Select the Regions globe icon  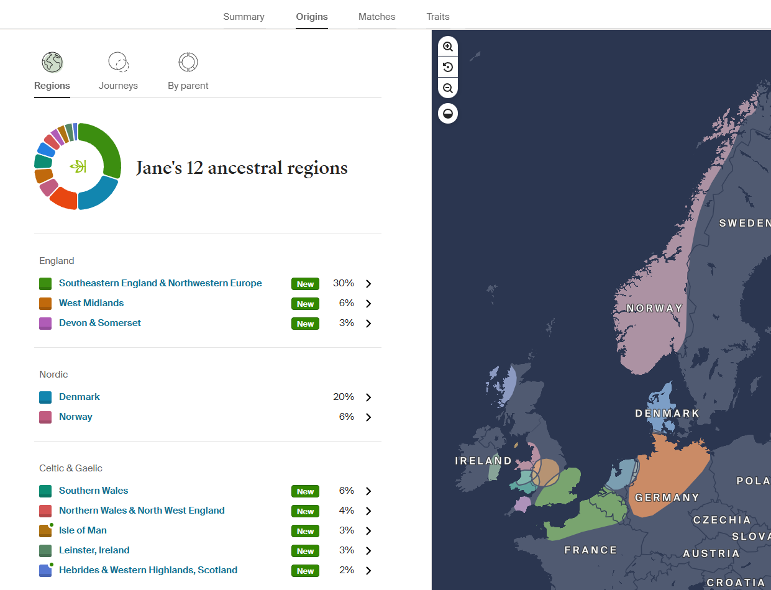52,62
